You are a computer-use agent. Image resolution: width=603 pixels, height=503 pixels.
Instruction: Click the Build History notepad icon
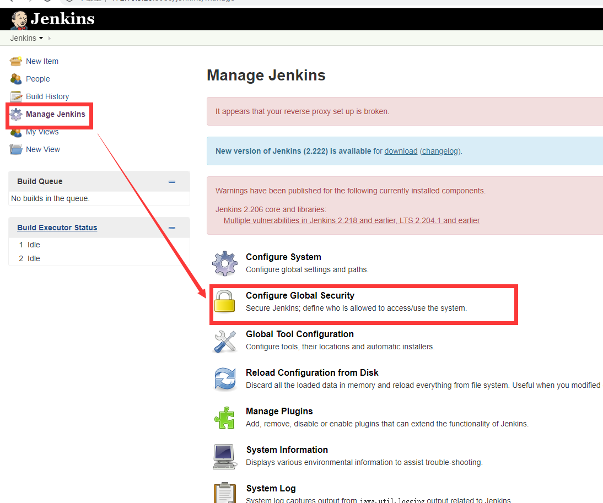16,96
